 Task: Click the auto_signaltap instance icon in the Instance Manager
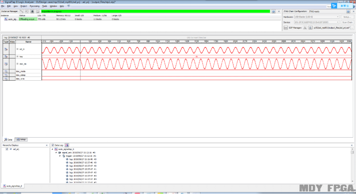pyautogui.click(x=6, y=19)
